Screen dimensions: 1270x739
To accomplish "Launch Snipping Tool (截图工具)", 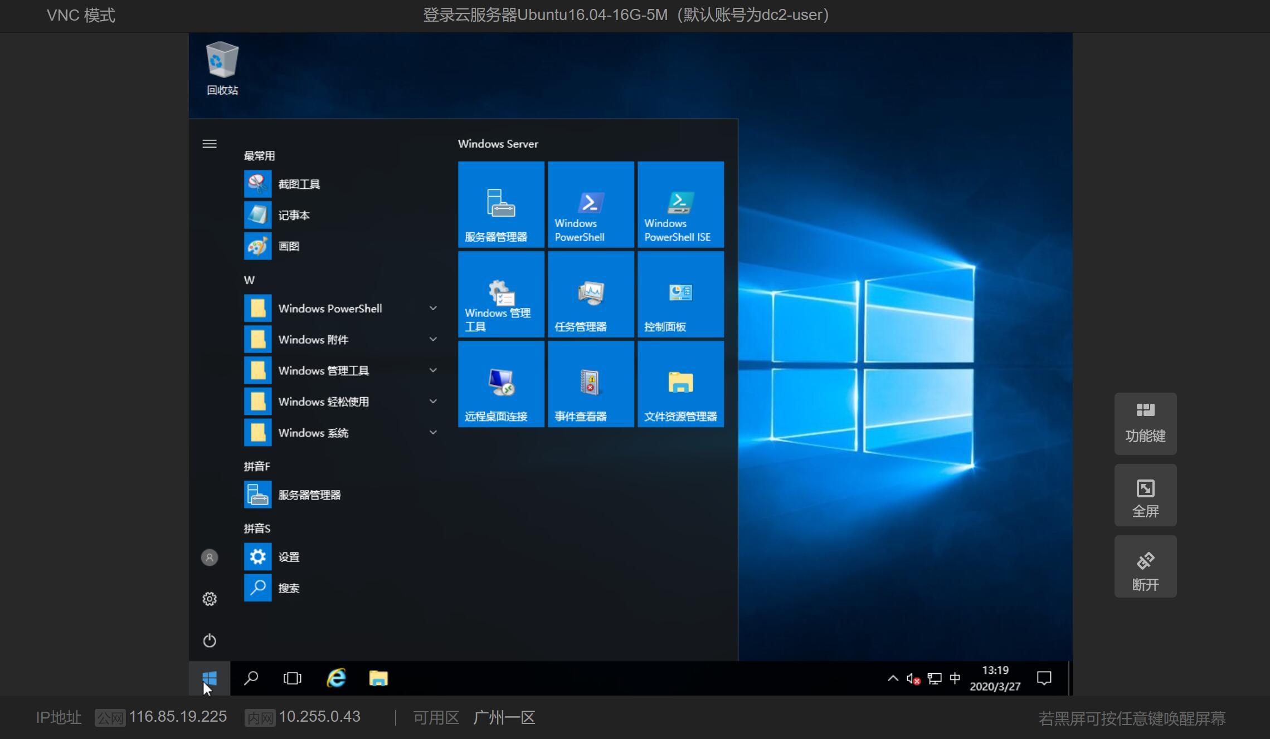I will click(x=341, y=184).
